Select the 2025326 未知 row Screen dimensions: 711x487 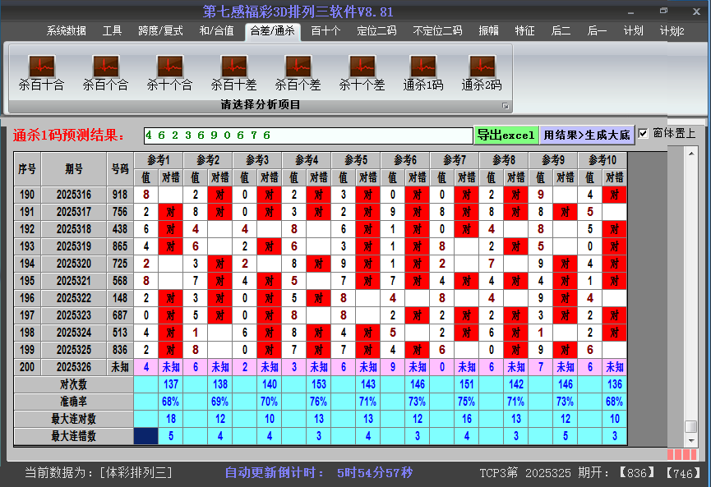pyautogui.click(x=74, y=367)
